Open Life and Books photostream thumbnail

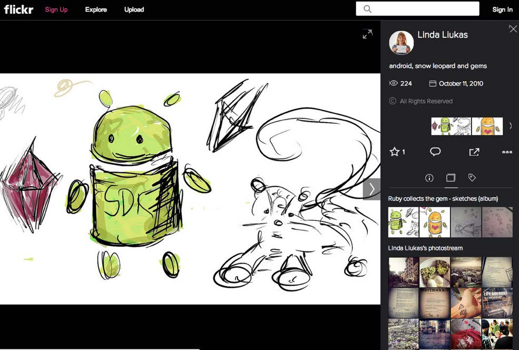click(x=497, y=303)
